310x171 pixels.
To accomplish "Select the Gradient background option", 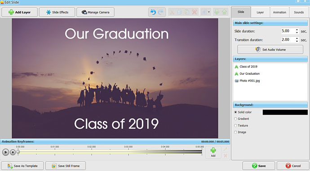I will point(235,119).
